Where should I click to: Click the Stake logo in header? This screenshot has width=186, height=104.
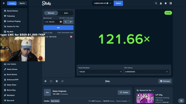point(47,3)
